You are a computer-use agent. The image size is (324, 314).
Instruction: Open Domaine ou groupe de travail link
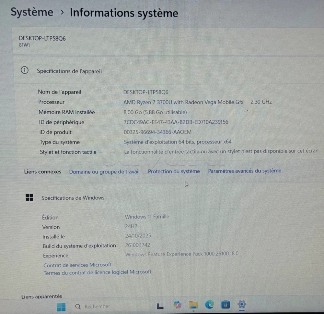104,171
